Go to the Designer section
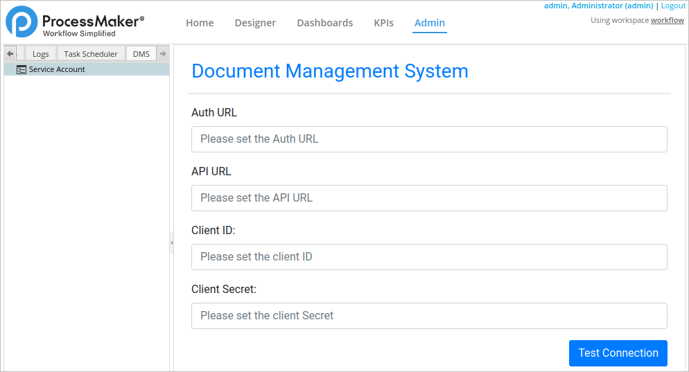 [255, 23]
